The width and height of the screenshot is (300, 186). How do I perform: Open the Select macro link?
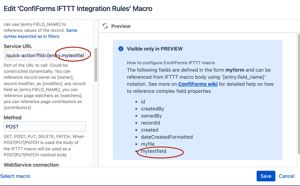click(15, 176)
